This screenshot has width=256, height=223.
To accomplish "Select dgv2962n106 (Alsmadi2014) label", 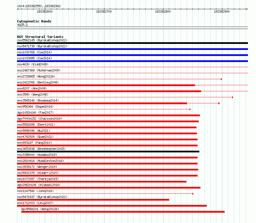I will [x=39, y=185].
